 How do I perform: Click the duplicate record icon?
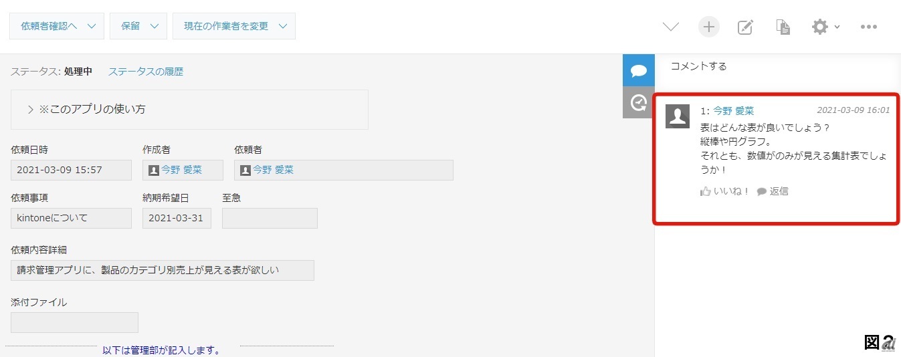(x=783, y=27)
